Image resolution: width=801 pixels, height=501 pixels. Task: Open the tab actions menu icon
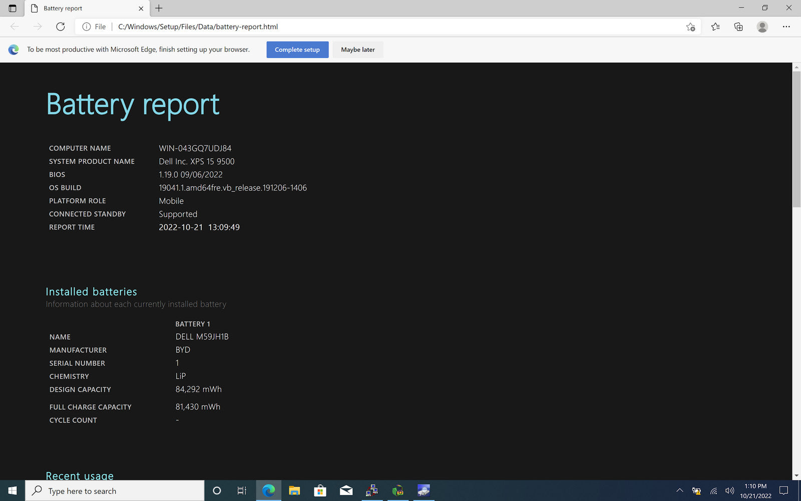pyautogui.click(x=13, y=8)
